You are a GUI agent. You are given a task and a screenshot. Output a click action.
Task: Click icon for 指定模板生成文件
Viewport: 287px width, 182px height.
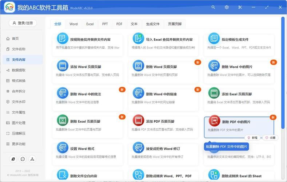coord(214,39)
